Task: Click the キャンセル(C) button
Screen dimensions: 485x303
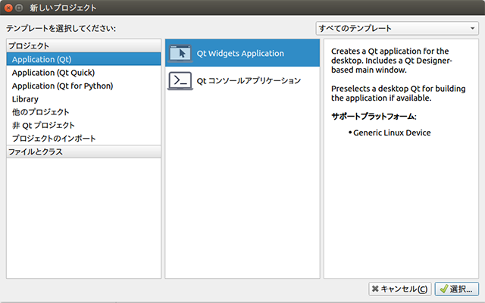Action: tap(399, 289)
